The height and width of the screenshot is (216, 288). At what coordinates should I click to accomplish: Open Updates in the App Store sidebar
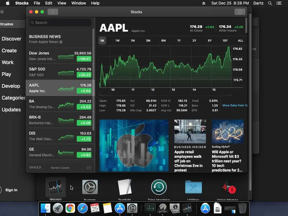coord(11,110)
